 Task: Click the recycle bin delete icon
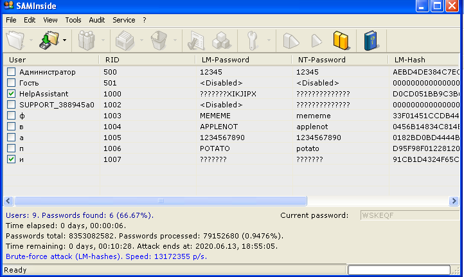click(159, 40)
